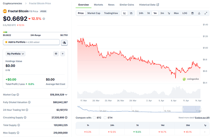Open the Markets tab
The height and width of the screenshot is (137, 211).
pos(98,5)
